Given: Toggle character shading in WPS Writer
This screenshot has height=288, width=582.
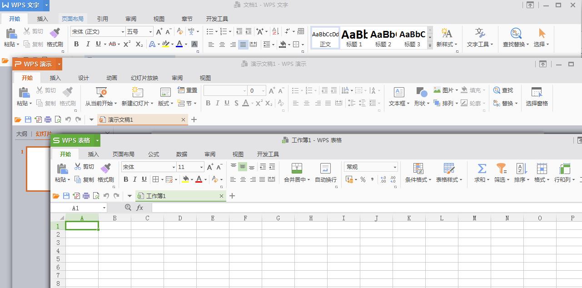Looking at the screenshot, I should pos(194,44).
